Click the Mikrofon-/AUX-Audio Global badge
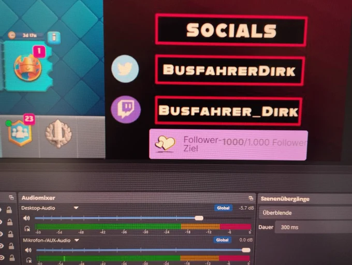 click(x=222, y=240)
